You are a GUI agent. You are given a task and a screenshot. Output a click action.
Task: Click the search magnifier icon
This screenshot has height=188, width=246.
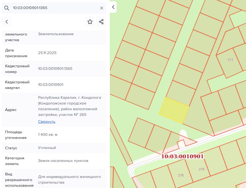pyautogui.click(x=6, y=8)
